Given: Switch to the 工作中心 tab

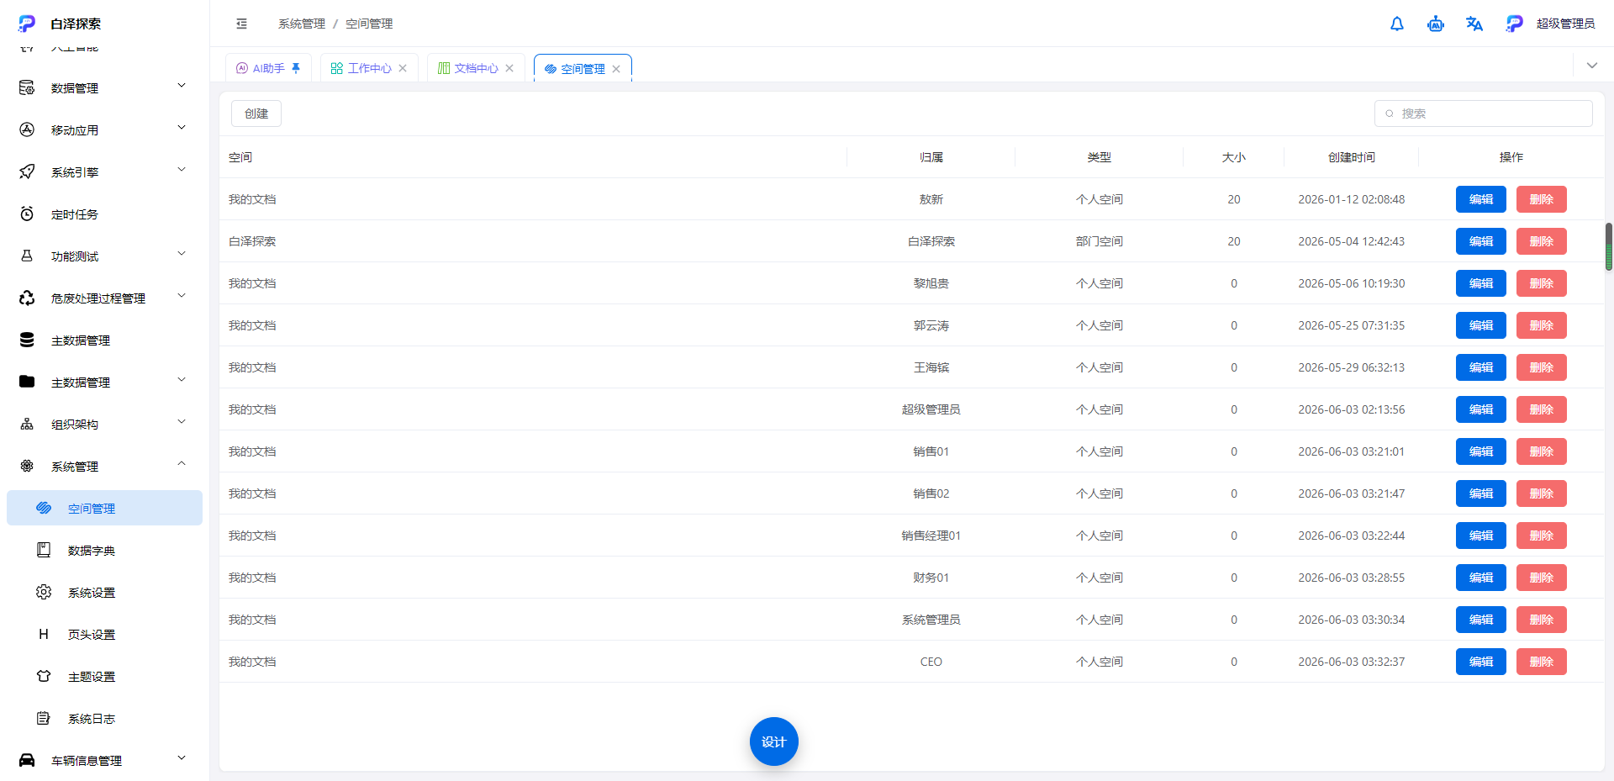Looking at the screenshot, I should [x=369, y=68].
